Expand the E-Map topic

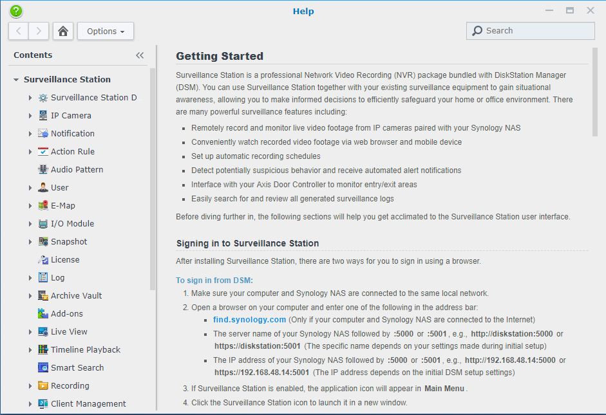(30, 206)
